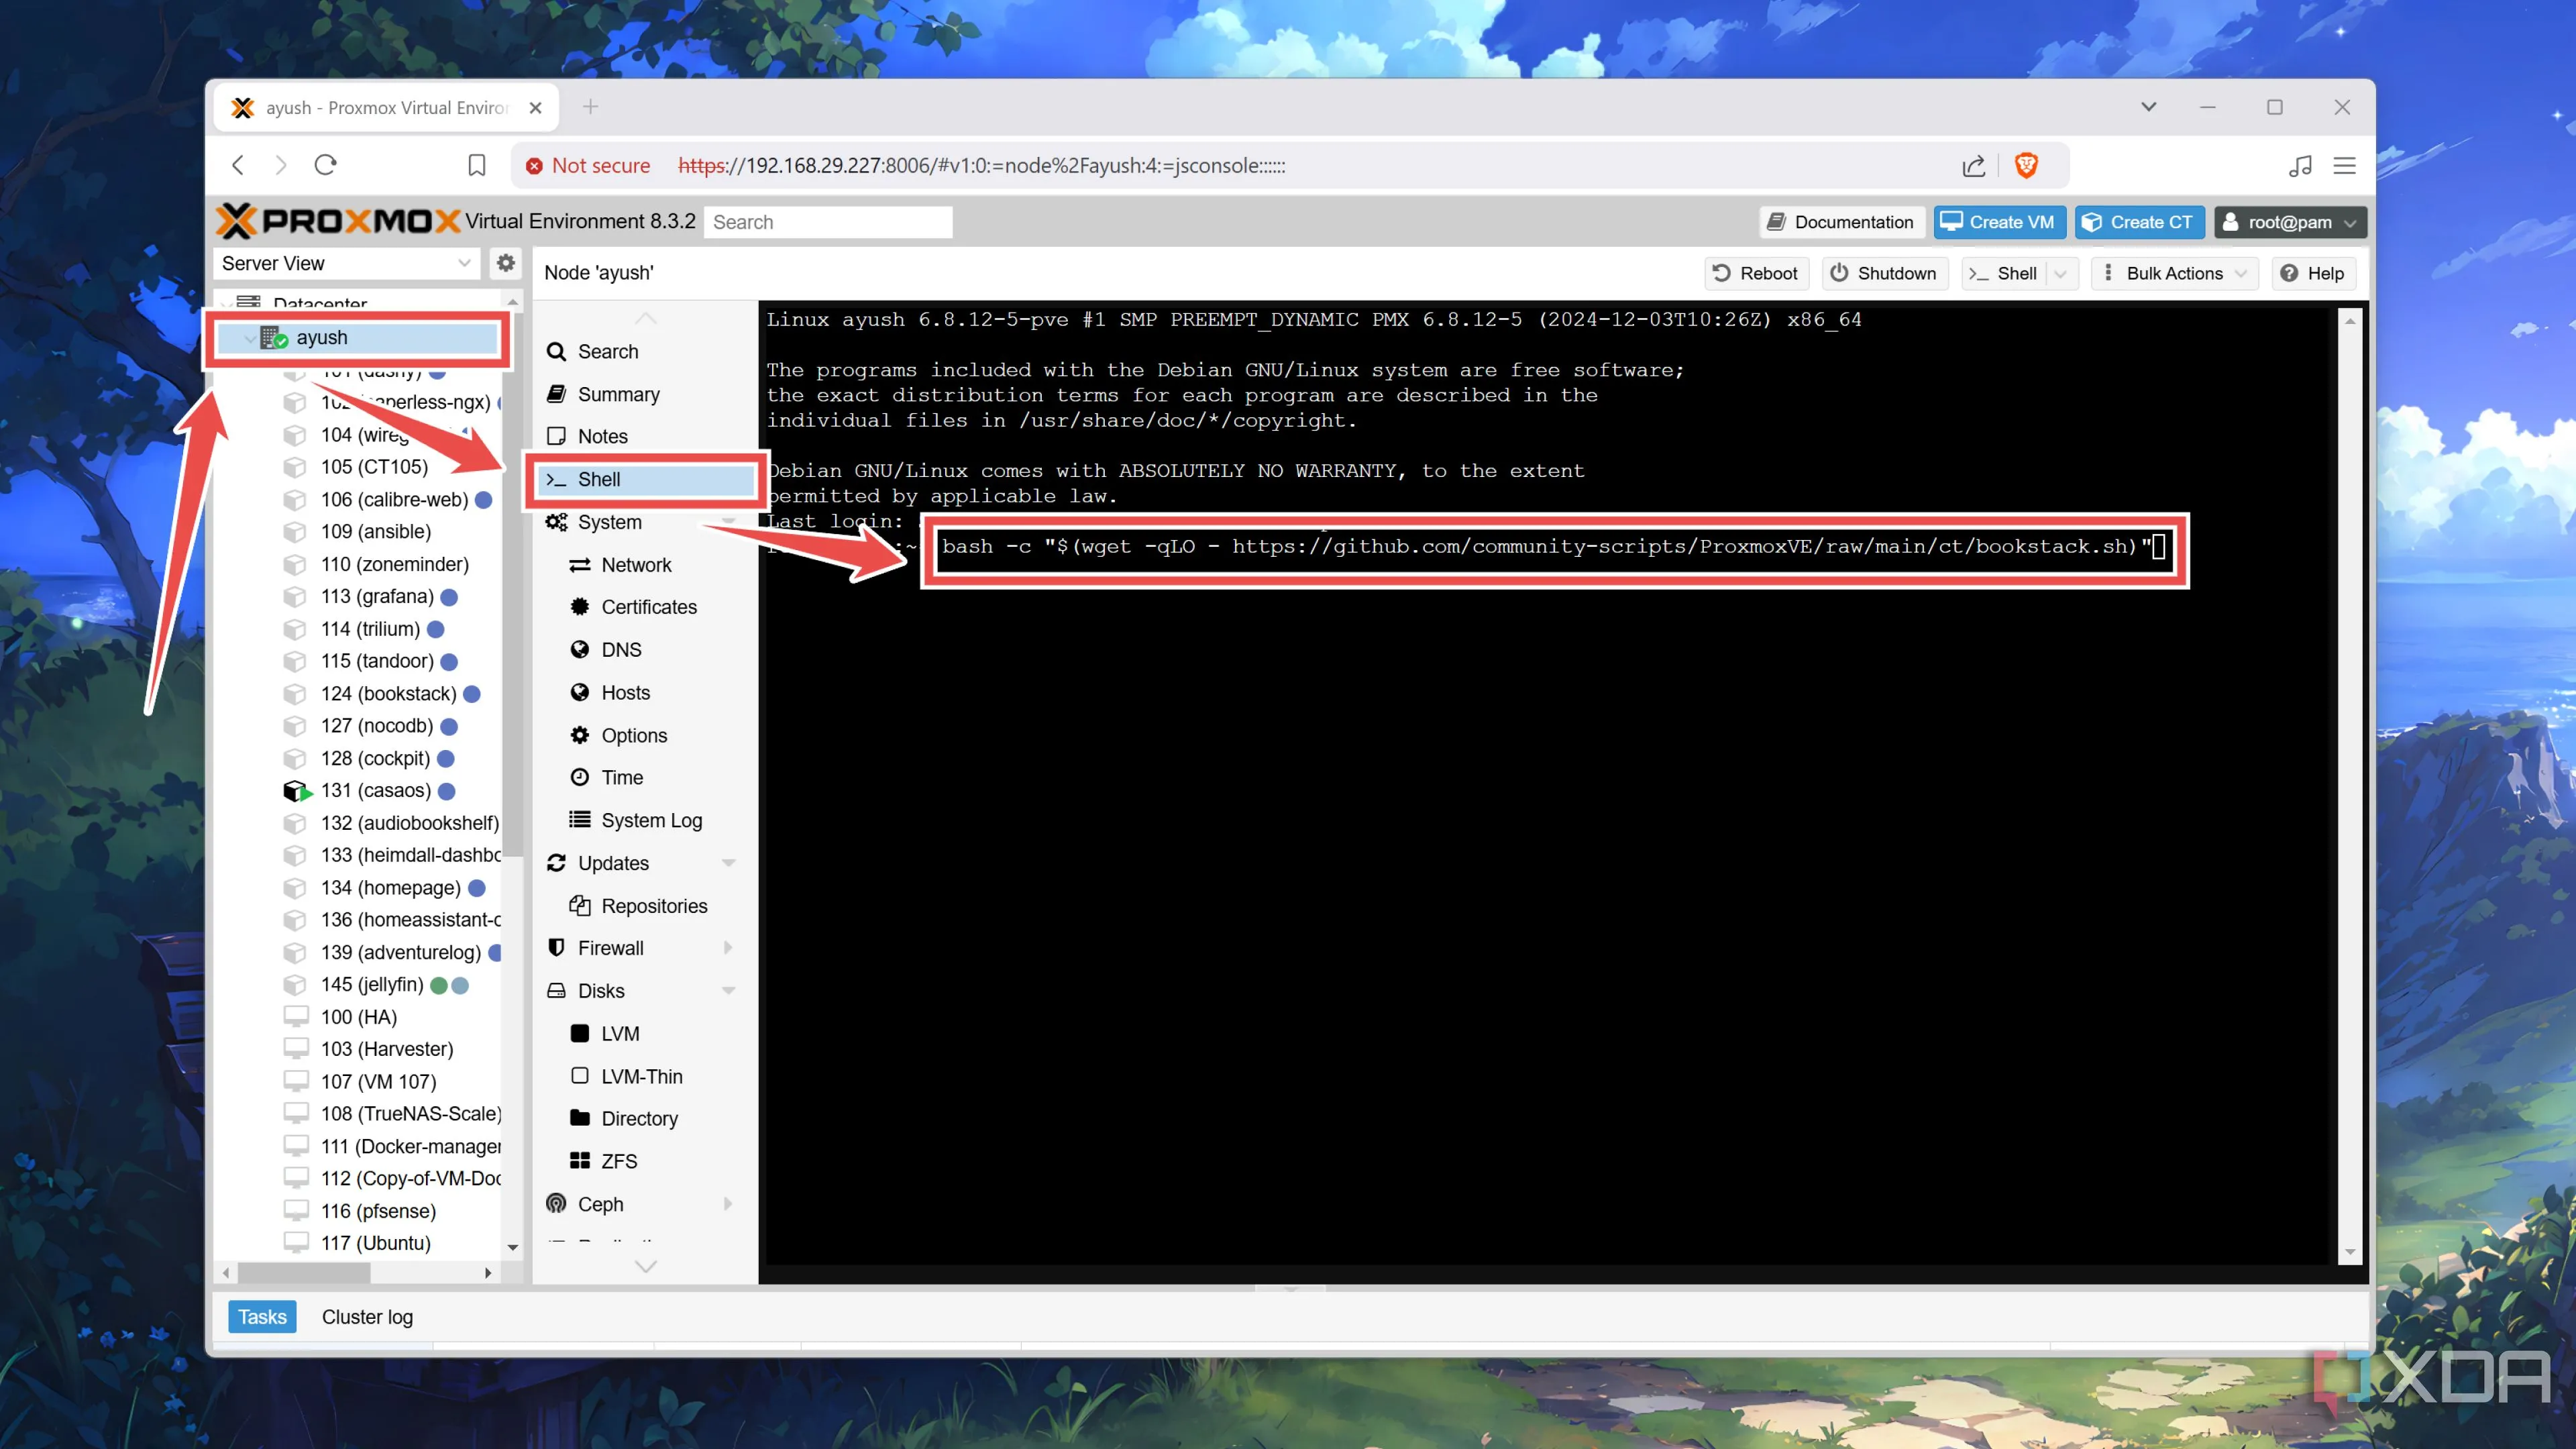Bookmark this page icon
The width and height of the screenshot is (2576, 1449).
[x=477, y=165]
